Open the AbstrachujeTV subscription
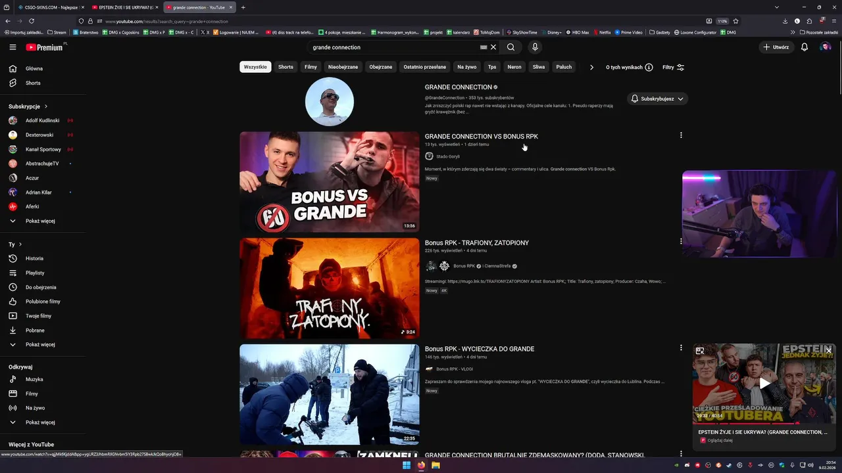 (43, 164)
